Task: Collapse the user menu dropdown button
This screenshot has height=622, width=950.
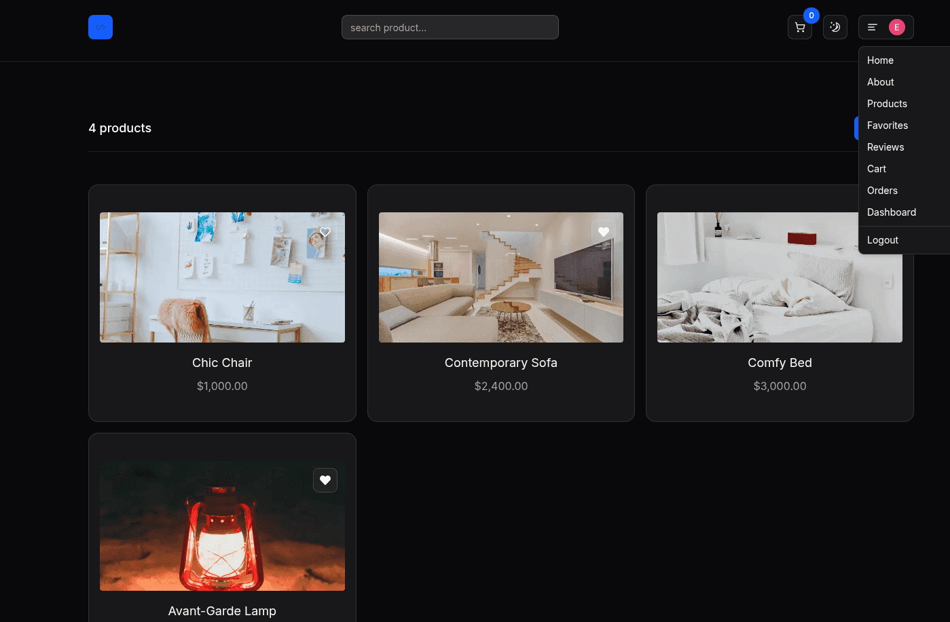Action: [873, 27]
